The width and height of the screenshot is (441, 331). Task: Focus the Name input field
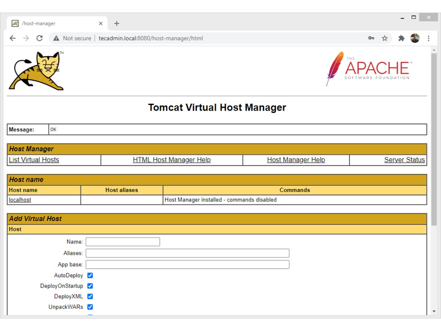pos(123,242)
